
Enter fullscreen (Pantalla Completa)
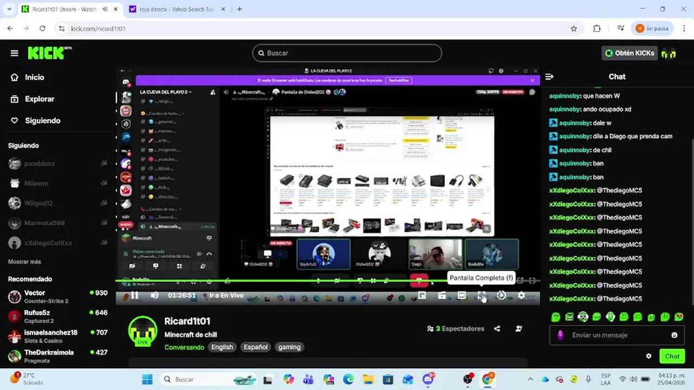click(481, 296)
